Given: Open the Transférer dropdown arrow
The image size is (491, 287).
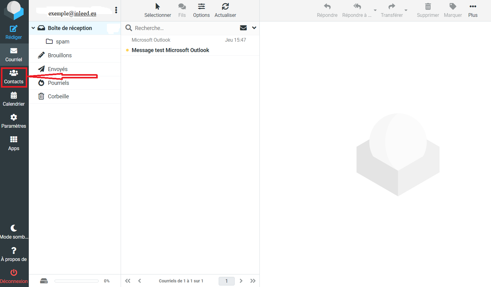Looking at the screenshot, I should click(x=406, y=10).
